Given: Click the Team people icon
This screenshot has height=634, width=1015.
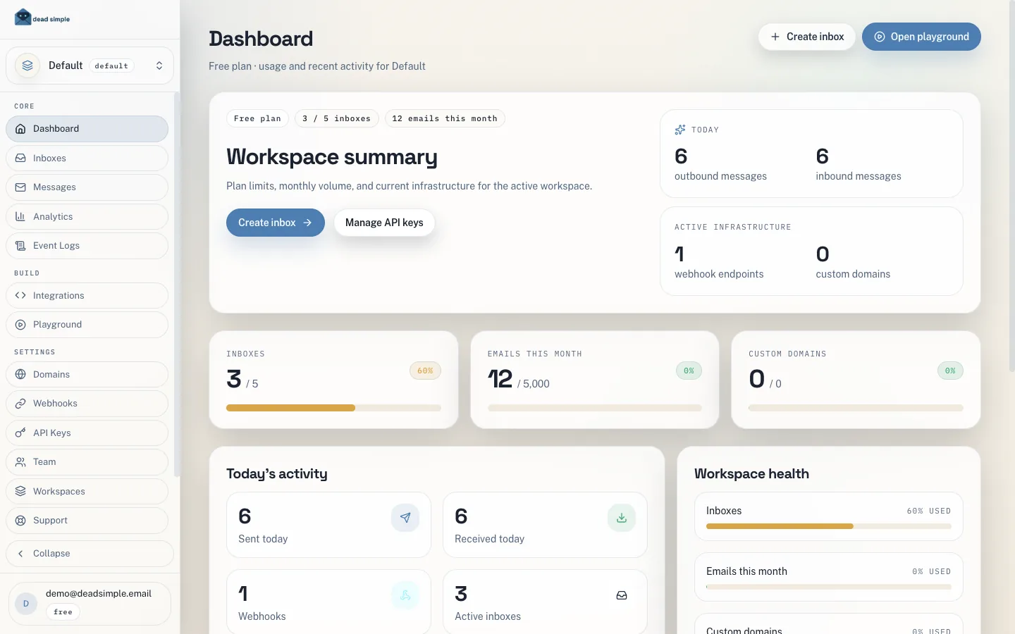Looking at the screenshot, I should click(20, 462).
